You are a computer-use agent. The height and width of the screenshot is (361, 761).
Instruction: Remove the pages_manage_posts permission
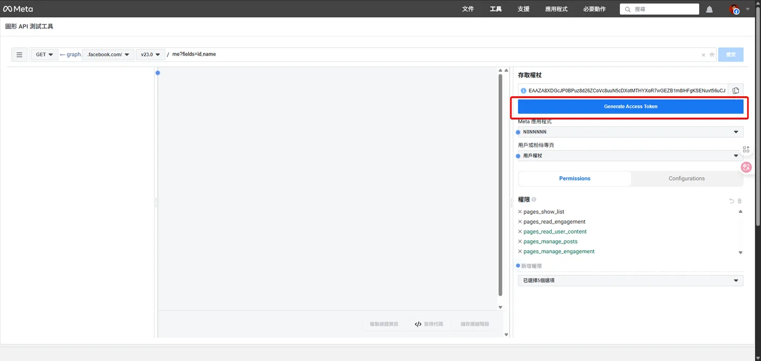tap(520, 242)
